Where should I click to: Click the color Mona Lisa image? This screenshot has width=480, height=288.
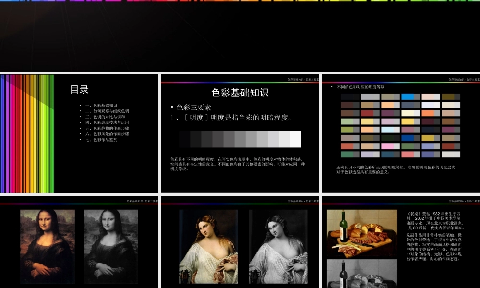coord(48,246)
